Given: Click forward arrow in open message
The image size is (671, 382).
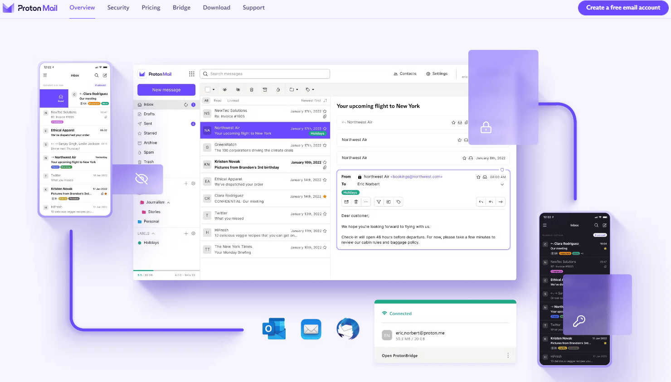Looking at the screenshot, I should [501, 202].
